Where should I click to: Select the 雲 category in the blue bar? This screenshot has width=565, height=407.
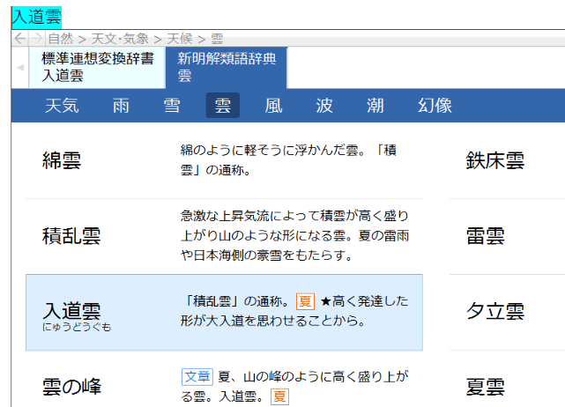(x=223, y=106)
